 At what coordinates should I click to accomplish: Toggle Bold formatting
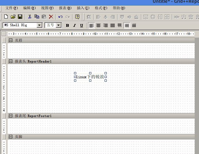pos(68,26)
